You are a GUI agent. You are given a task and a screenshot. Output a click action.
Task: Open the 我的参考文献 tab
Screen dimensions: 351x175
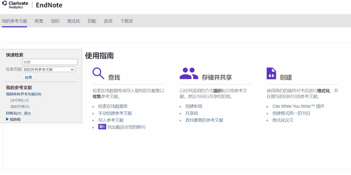click(x=15, y=21)
